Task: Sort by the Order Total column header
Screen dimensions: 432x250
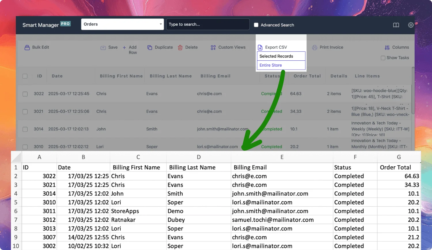Action: tap(307, 76)
